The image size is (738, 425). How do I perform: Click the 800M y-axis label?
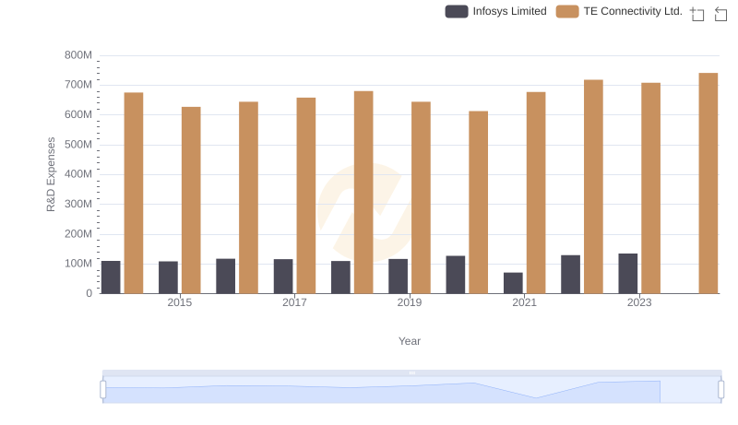click(78, 55)
